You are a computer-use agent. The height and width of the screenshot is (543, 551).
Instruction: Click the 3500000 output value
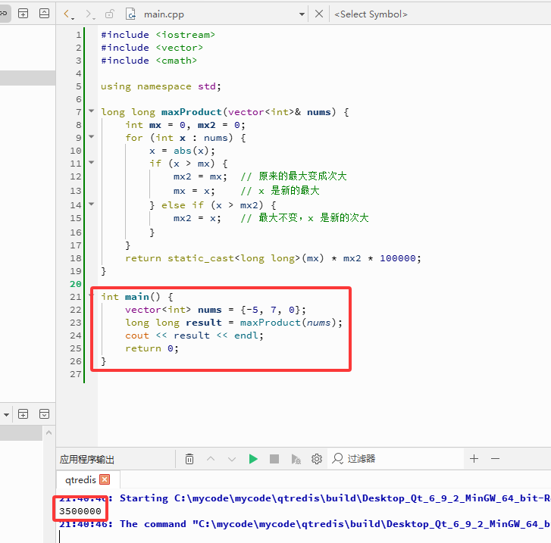coord(80,511)
